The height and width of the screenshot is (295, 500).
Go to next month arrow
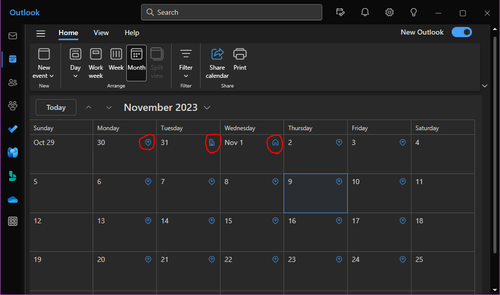click(x=109, y=107)
